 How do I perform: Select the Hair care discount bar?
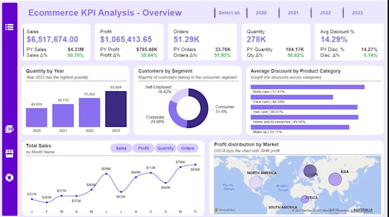[x=304, y=107]
